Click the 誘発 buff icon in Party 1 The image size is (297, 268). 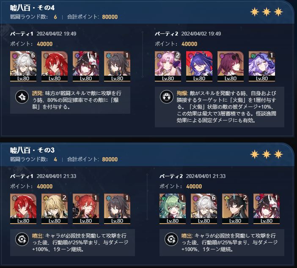(22, 97)
